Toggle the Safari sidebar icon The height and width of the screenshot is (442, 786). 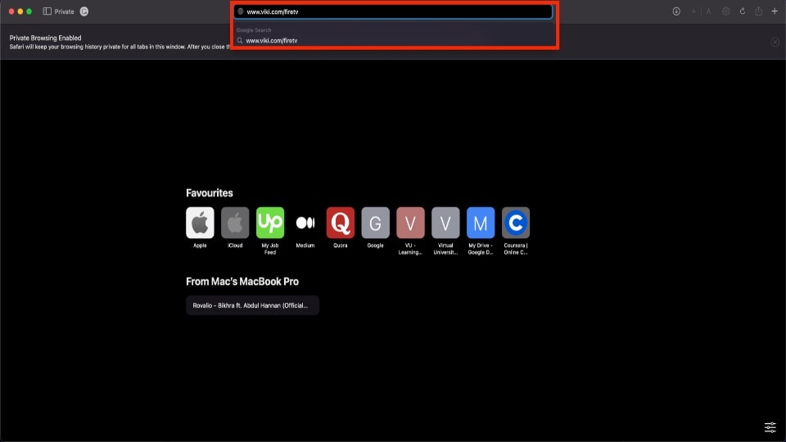click(47, 11)
